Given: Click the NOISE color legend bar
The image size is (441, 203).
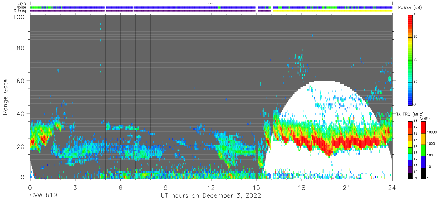Looking at the screenshot, I should (423, 150).
